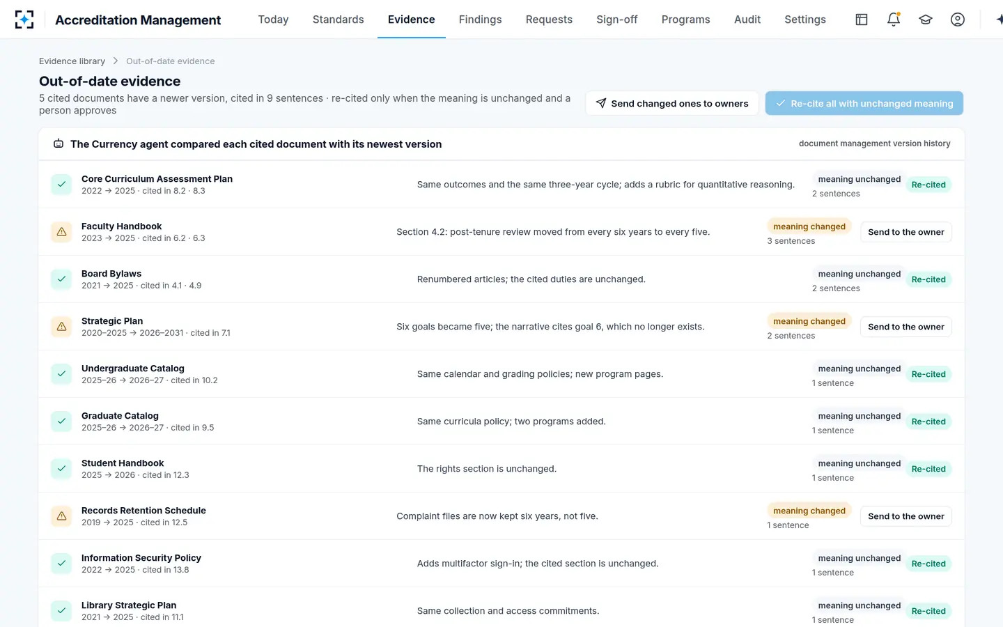1003x627 pixels.
Task: Open the Standards tab
Action: (x=338, y=20)
